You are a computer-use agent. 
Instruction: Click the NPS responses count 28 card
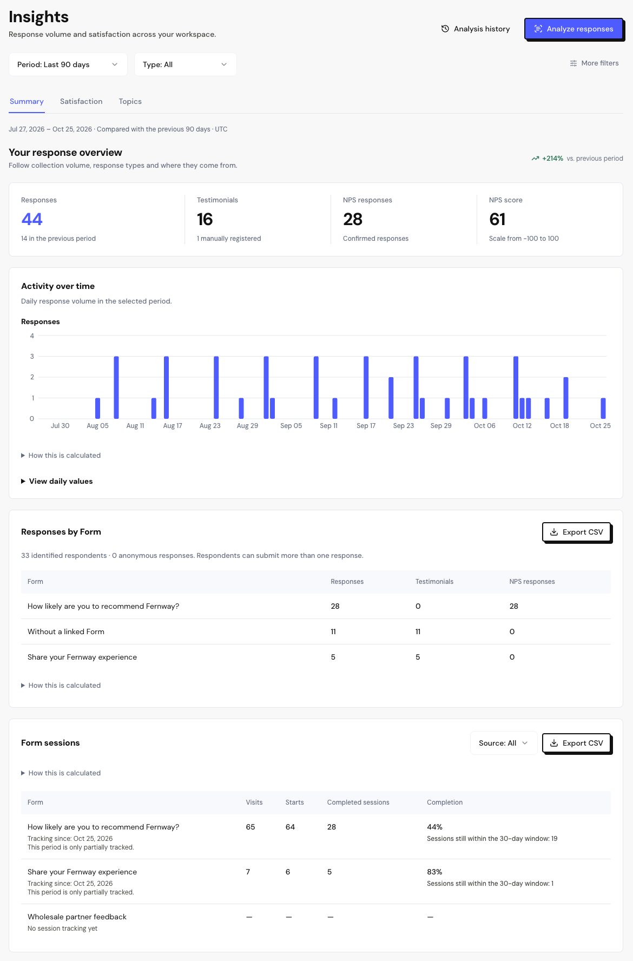click(x=353, y=219)
